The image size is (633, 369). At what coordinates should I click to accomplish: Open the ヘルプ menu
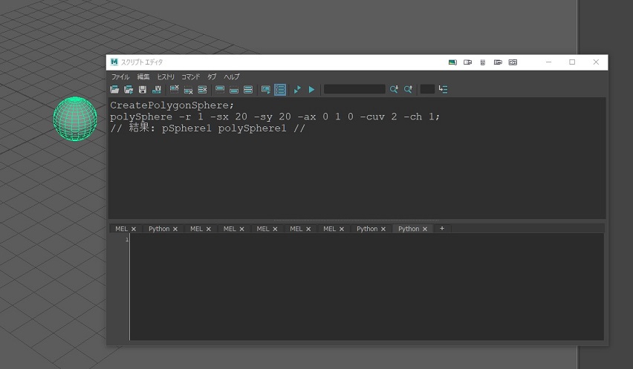(232, 76)
